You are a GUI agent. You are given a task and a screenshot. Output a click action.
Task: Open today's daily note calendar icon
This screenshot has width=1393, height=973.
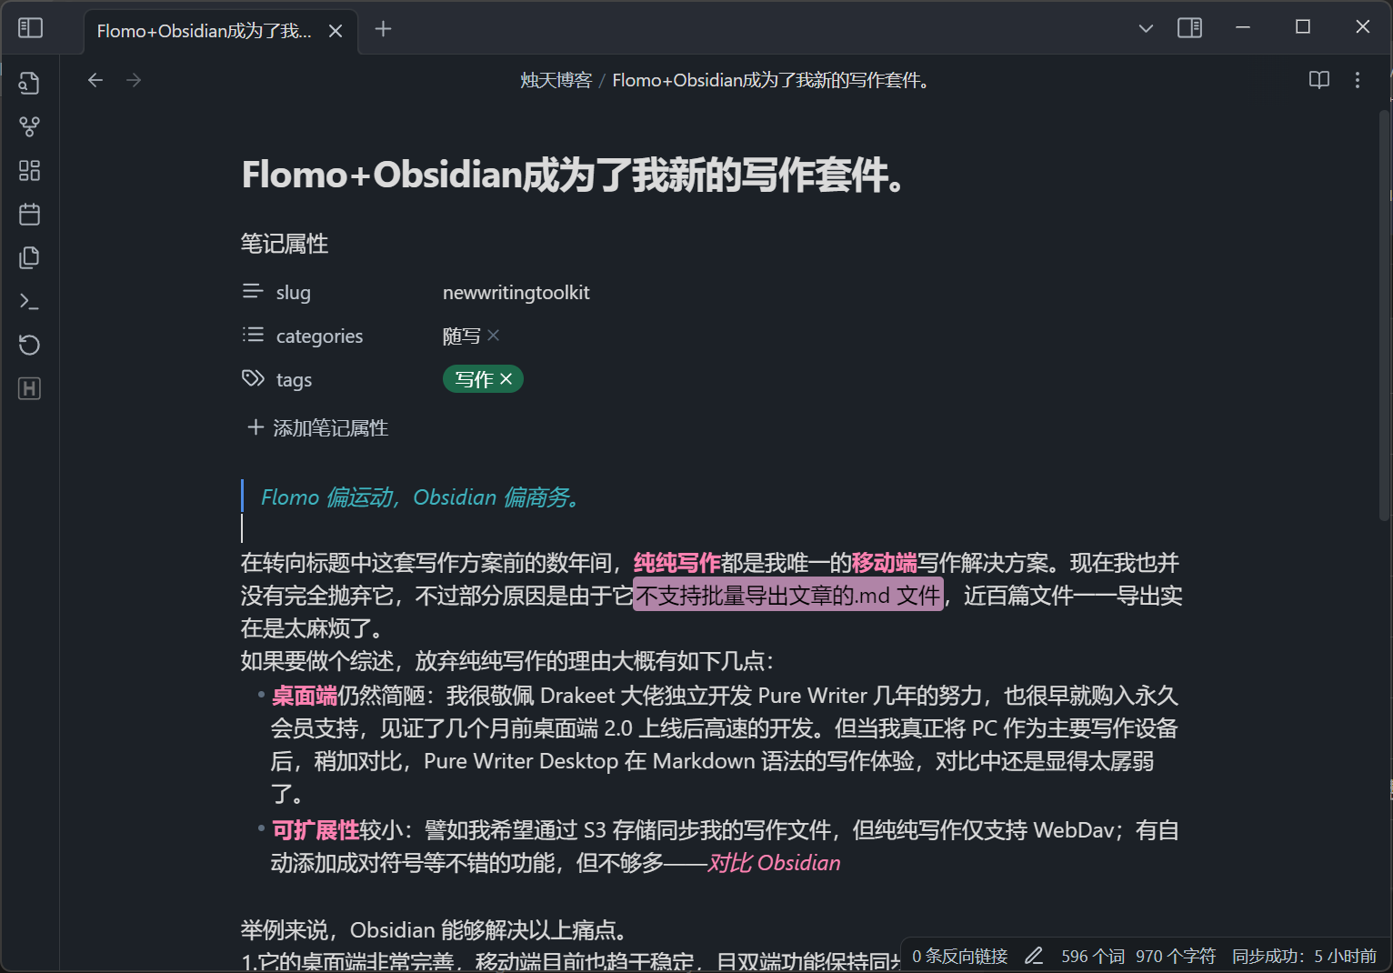point(29,214)
